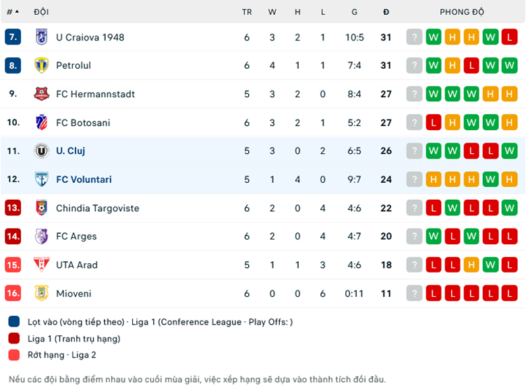Click the blue Conference League Play Offs legend square
The height and width of the screenshot is (390, 526).
15,322
